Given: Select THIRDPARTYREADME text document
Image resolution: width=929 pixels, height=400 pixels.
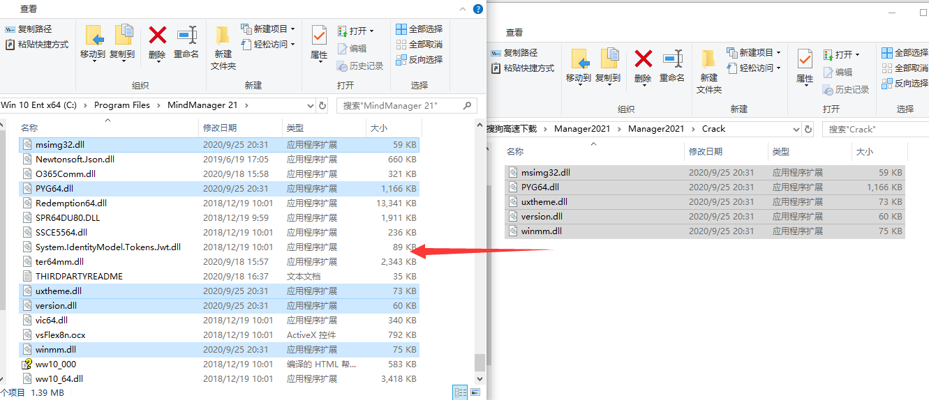Looking at the screenshot, I should pos(219,277).
